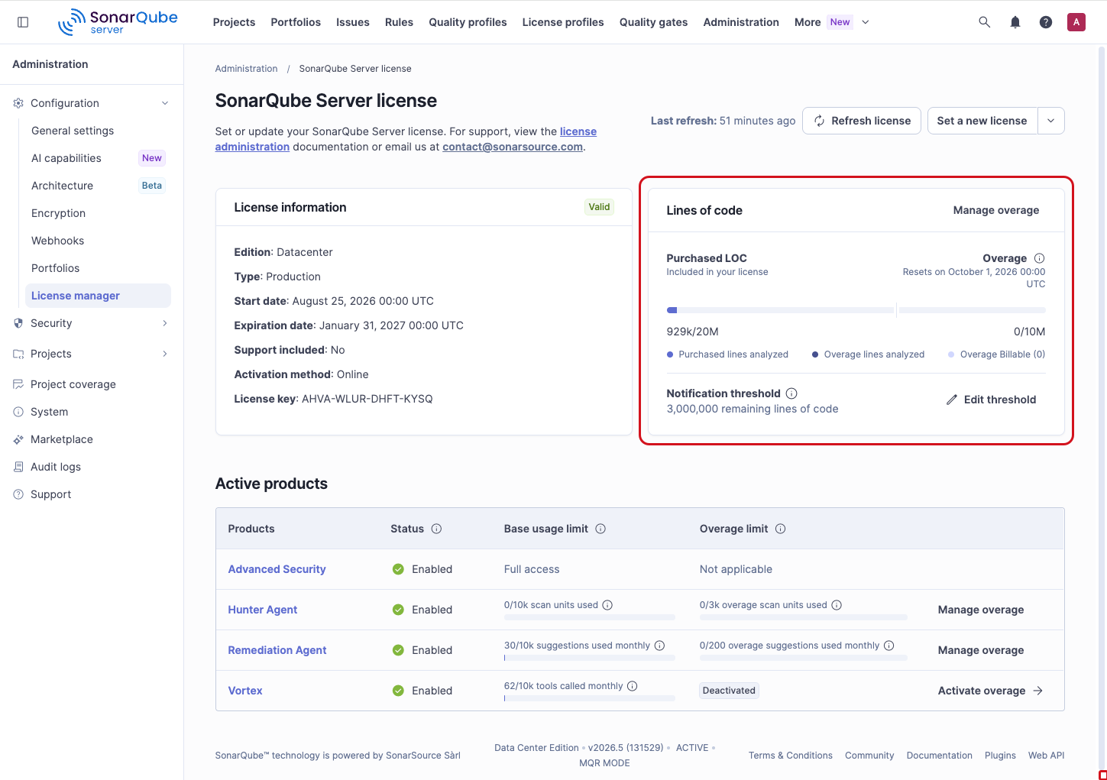Toggle the sidebar collapse icon
Image resolution: width=1107 pixels, height=780 pixels.
coord(23,22)
